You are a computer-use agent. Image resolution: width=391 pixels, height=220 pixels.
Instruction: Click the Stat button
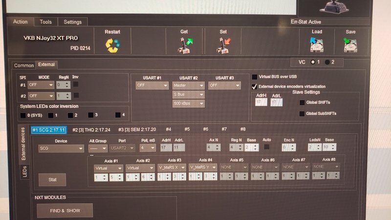tap(52, 179)
